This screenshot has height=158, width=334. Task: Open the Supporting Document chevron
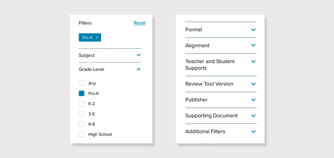click(253, 116)
